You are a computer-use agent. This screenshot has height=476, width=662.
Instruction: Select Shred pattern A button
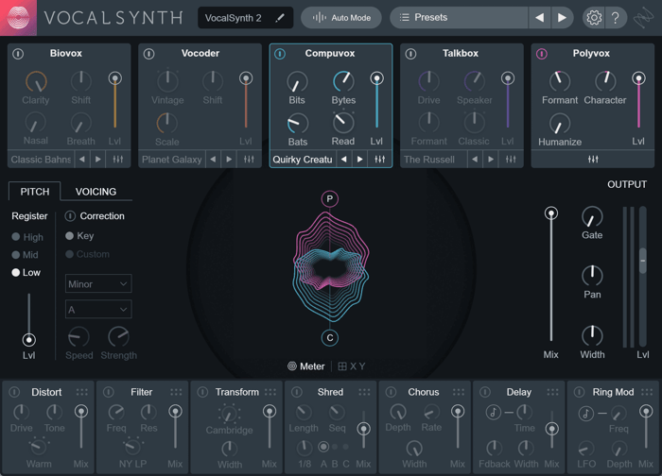pyautogui.click(x=323, y=447)
